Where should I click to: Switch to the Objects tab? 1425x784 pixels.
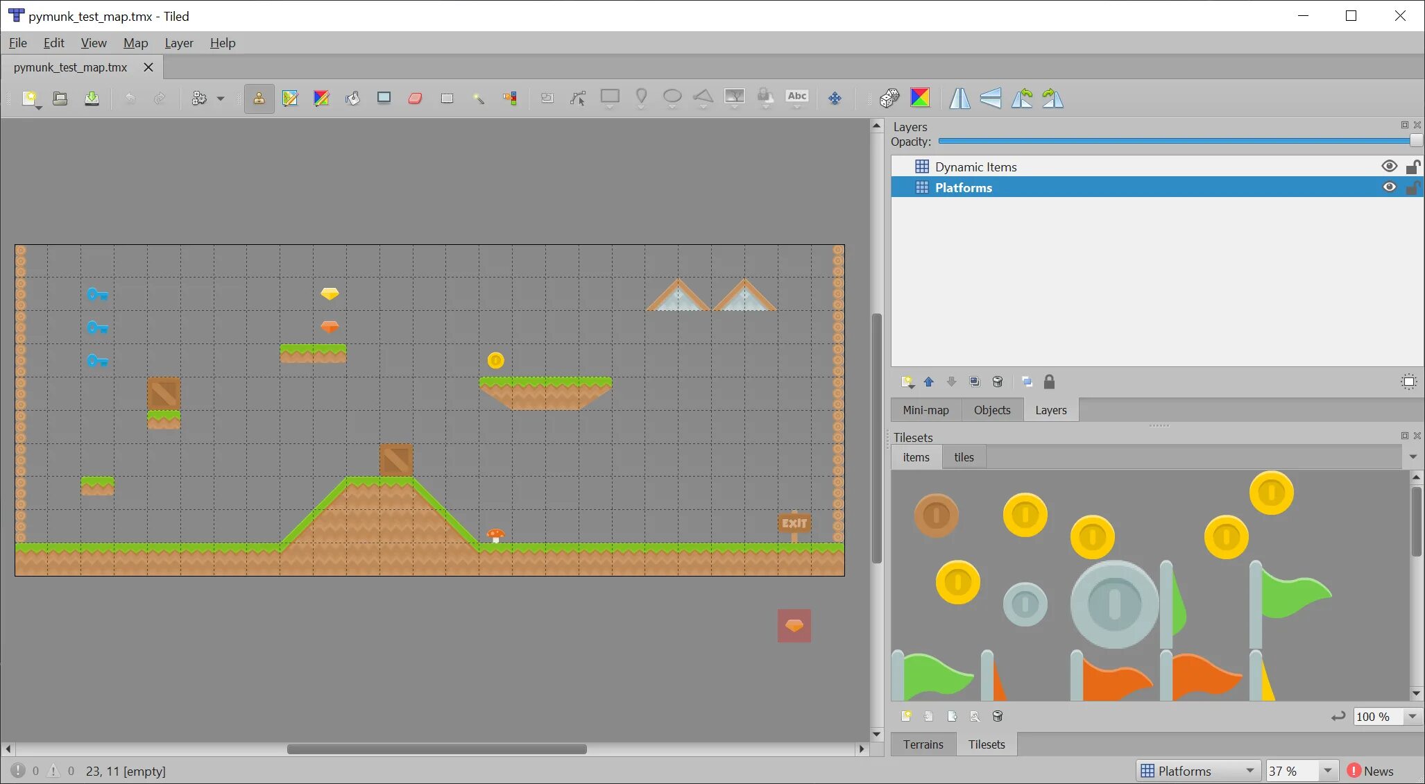993,409
